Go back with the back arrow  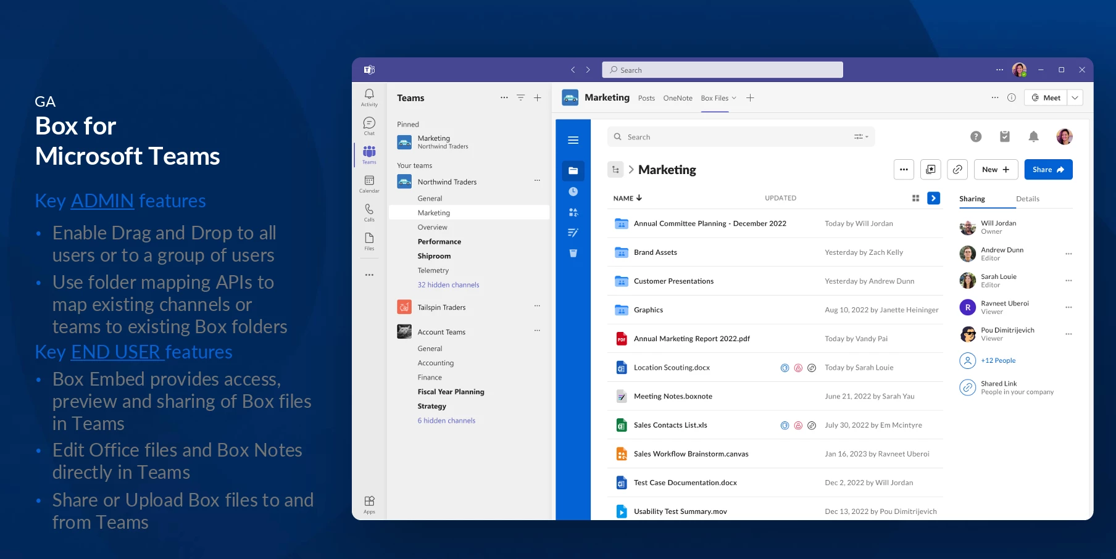tap(573, 70)
